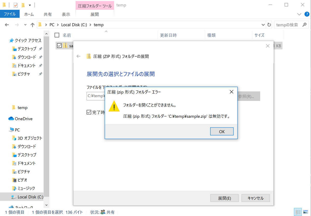Select the 圧縮フォルダー ツール contextual tab
This screenshot has width=311, height=216.
point(95,5)
